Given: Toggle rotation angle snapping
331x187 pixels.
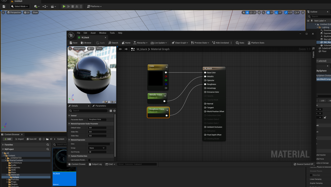Looking at the screenshot, I should (276, 13).
